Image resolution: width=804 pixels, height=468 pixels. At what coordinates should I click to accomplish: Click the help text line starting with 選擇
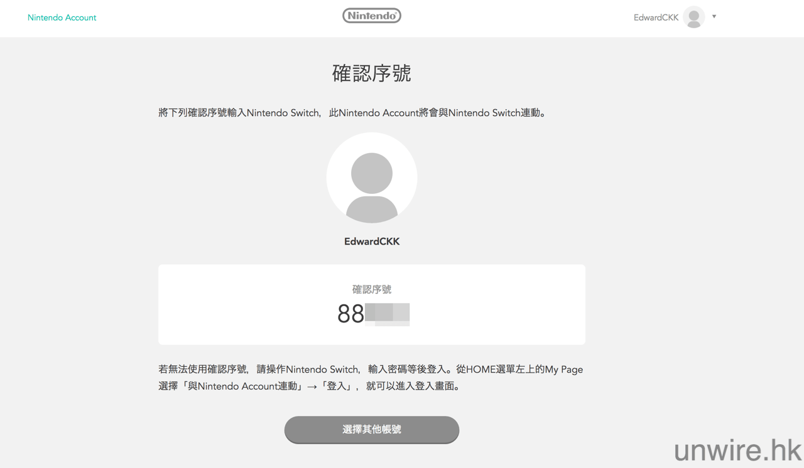pos(309,386)
